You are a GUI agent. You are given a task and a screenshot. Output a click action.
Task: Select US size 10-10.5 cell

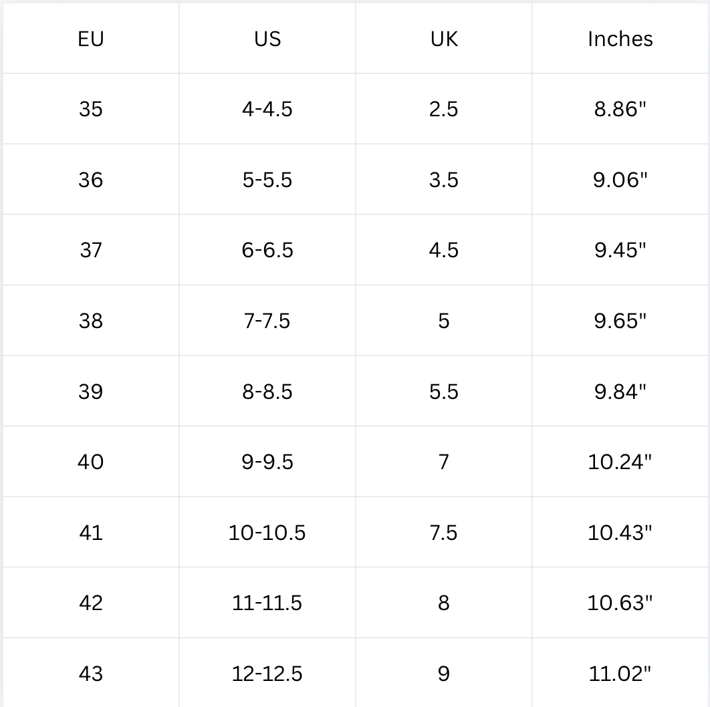tap(267, 533)
